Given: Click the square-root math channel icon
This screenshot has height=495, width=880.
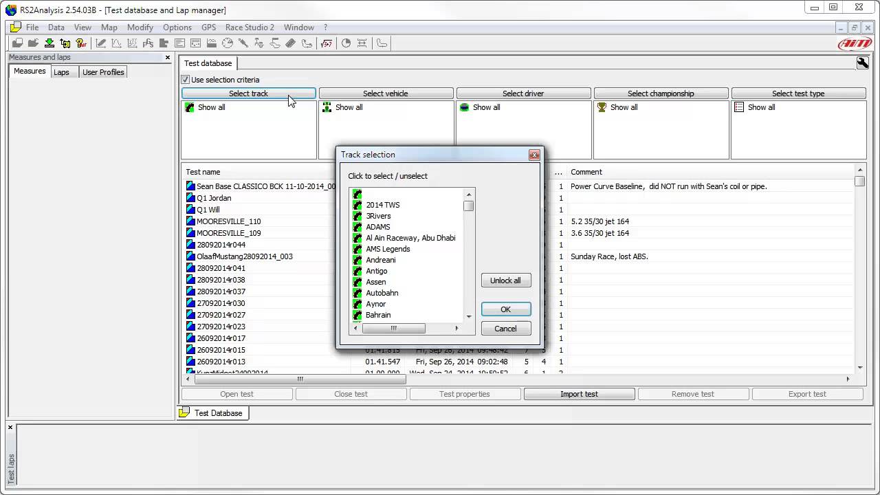Looking at the screenshot, I should tap(326, 43).
